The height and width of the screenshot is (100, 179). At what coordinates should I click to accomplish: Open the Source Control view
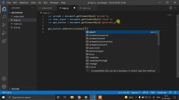[4, 25]
